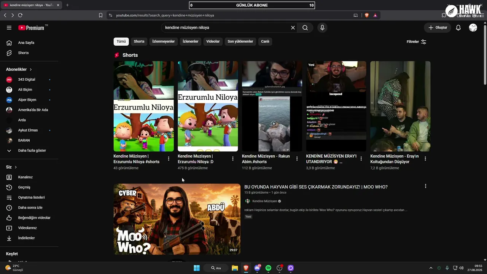
Task: Open options for 'Erzurumlu Niloya #shorts' short
Action: 169,159
